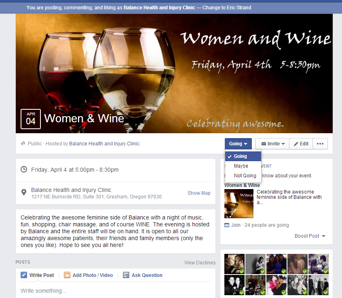Open Balance Health and Injury Clinic host link
This screenshot has height=298, width=342.
104,144
